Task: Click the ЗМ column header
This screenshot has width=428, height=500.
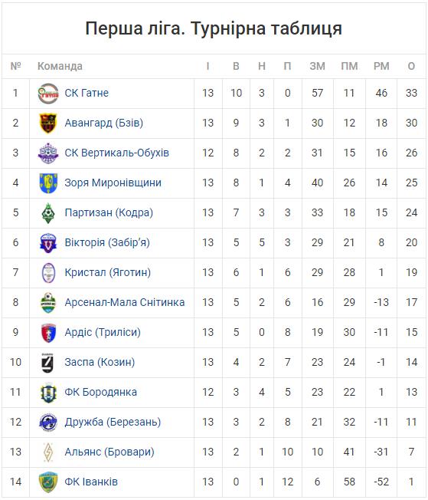Action: [317, 66]
